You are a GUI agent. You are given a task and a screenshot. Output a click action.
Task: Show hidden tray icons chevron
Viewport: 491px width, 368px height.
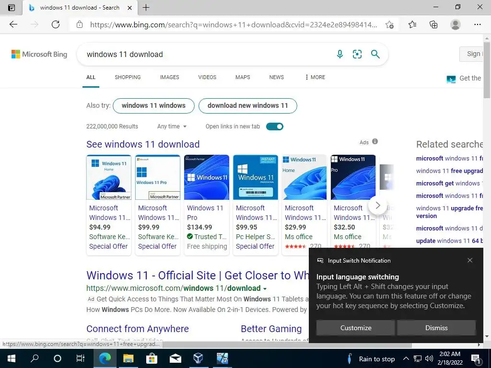406,358
